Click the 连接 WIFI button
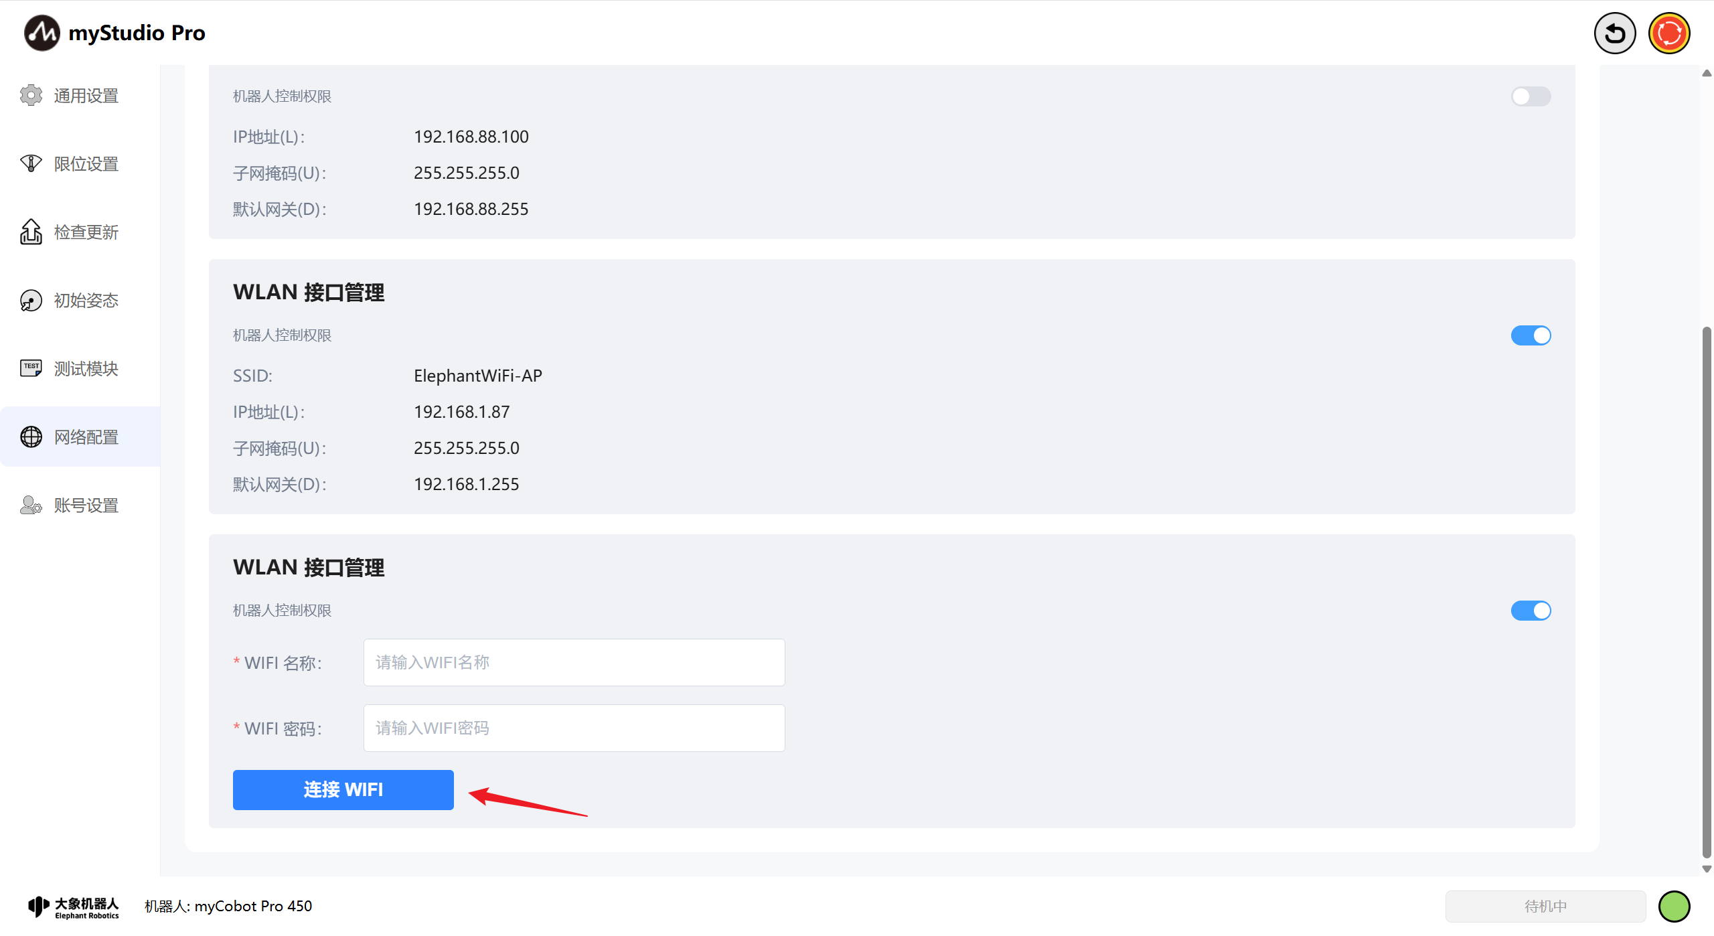 point(343,790)
